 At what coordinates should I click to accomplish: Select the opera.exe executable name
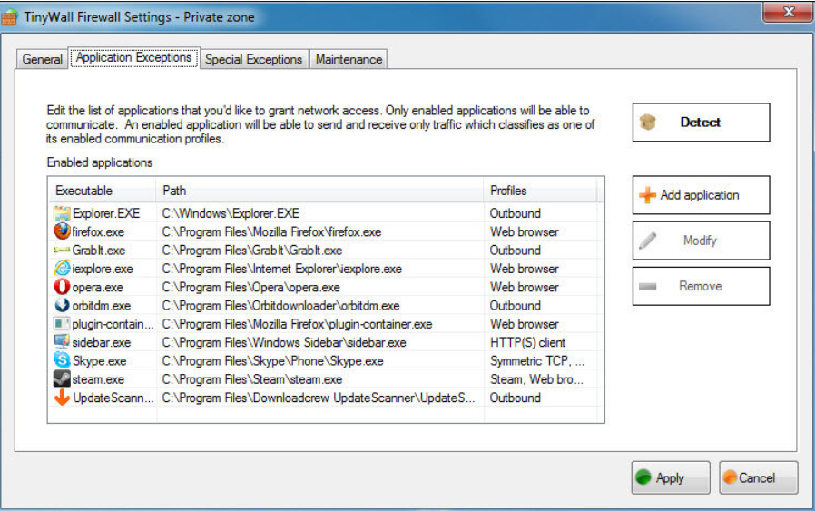point(98,288)
